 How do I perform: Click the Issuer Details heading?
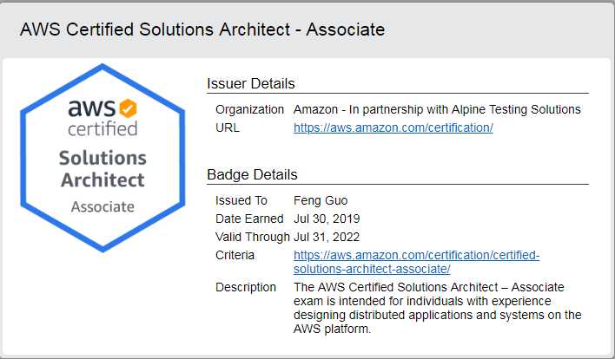point(251,83)
